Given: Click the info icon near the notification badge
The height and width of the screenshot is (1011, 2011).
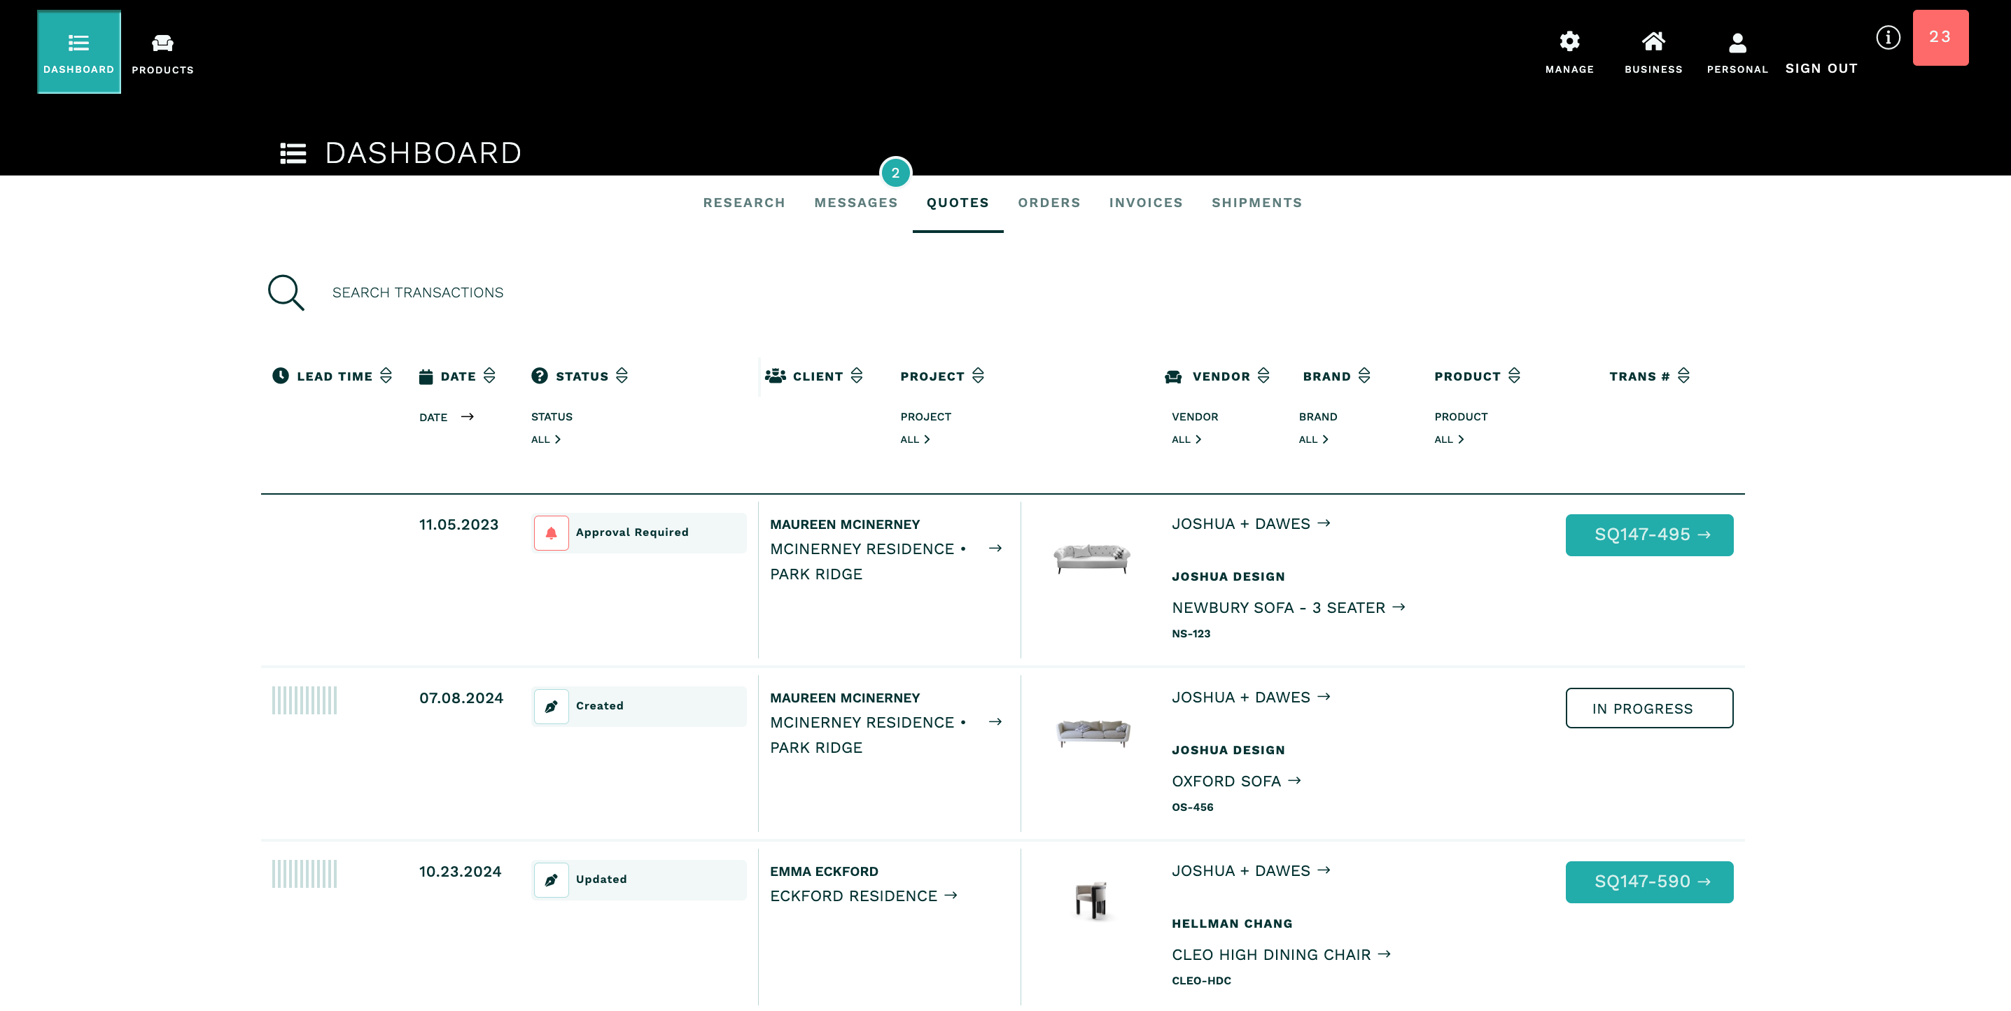Looking at the screenshot, I should [1889, 36].
